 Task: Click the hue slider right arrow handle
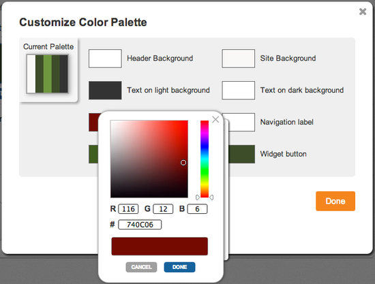211,198
